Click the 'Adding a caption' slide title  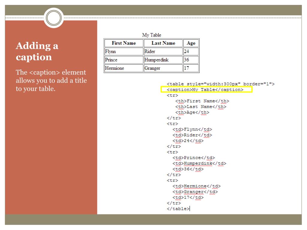pyautogui.click(x=37, y=52)
